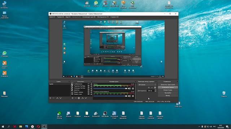
Task: Add scene transition with plus icon
Action: pos(149,87)
